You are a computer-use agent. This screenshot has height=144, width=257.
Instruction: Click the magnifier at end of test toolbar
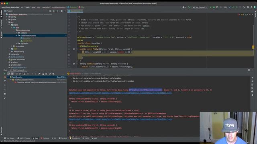[53, 74]
